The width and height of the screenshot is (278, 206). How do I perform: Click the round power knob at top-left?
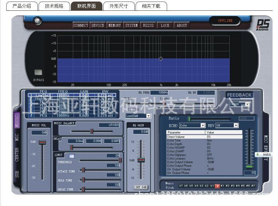37,21
